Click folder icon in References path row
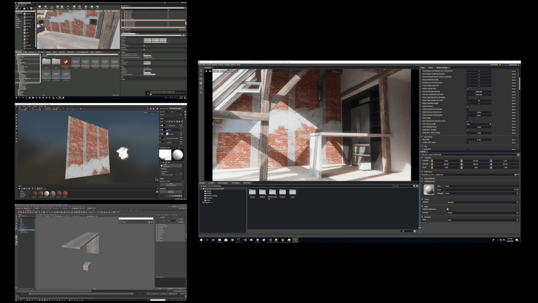This screenshot has height=303, width=538. point(515,174)
